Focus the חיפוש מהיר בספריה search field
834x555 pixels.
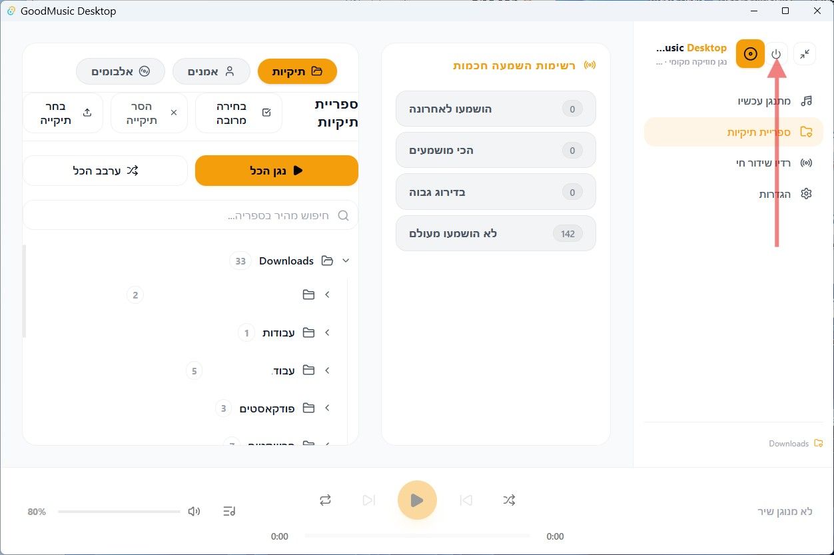click(x=191, y=215)
